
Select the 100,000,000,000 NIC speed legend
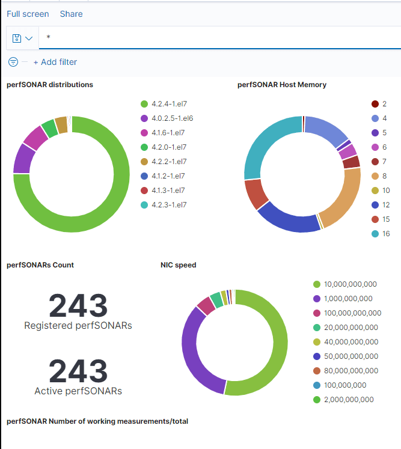tap(347, 313)
